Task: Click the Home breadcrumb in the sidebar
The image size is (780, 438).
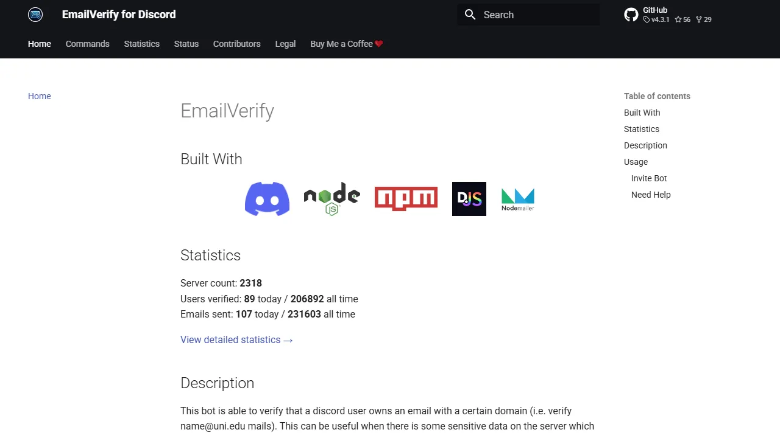Action: tap(39, 96)
